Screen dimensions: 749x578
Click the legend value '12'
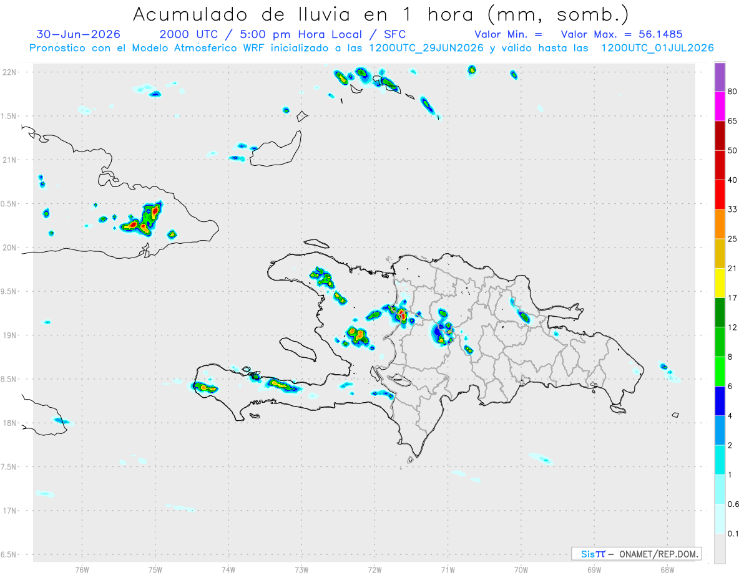(x=733, y=327)
